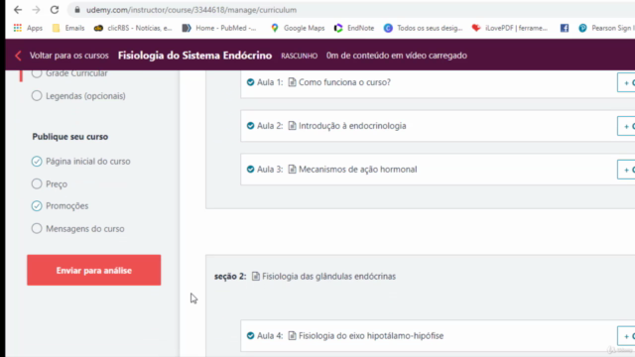Select Grade Curricular radio circle
635x357 pixels.
[x=37, y=73]
